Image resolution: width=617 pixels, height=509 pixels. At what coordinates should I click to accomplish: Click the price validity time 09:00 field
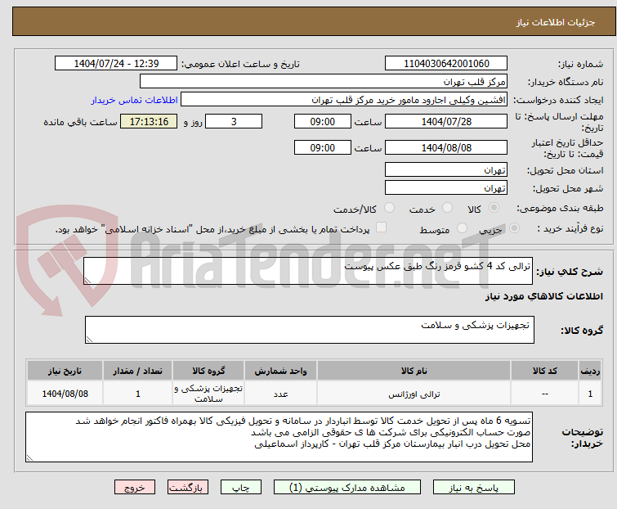pyautogui.click(x=322, y=148)
